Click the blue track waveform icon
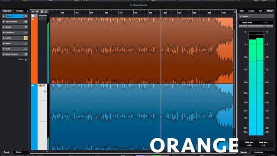Screen dimensions: 277x156 33,86
